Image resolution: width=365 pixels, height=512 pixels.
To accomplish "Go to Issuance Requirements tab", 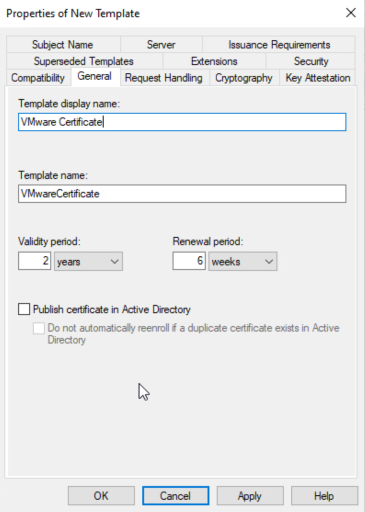I will pyautogui.click(x=279, y=45).
